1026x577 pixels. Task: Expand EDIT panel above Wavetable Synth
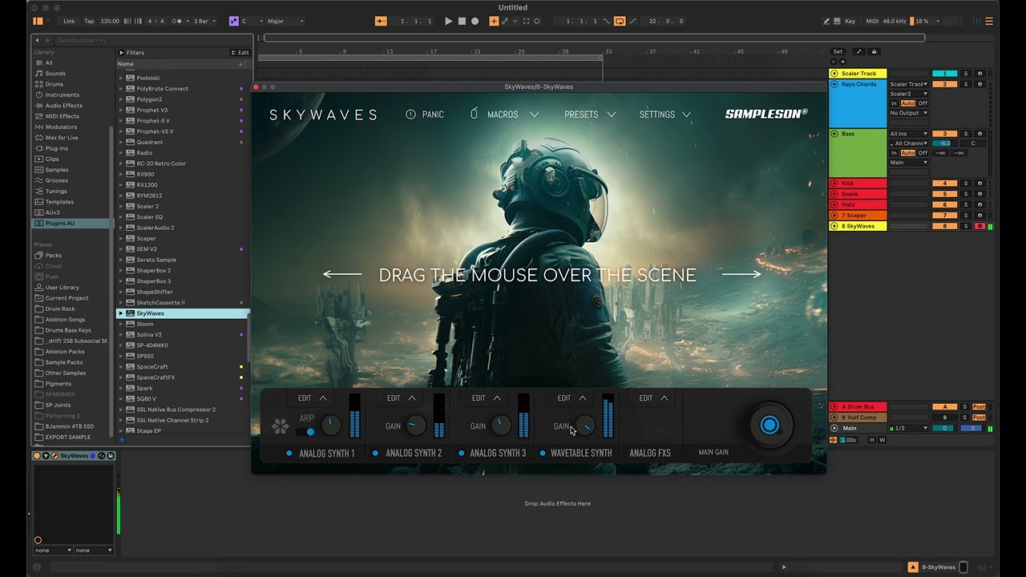click(572, 398)
